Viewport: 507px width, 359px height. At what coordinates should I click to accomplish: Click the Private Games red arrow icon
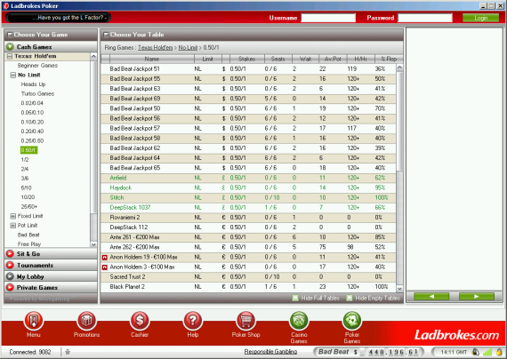pyautogui.click(x=10, y=287)
